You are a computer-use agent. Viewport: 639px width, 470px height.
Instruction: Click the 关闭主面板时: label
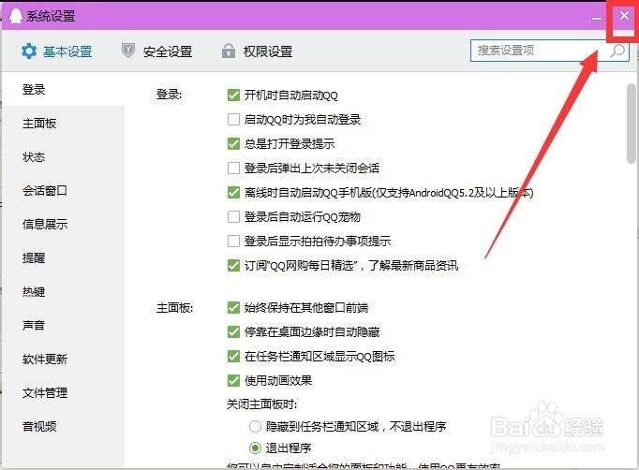tap(262, 404)
